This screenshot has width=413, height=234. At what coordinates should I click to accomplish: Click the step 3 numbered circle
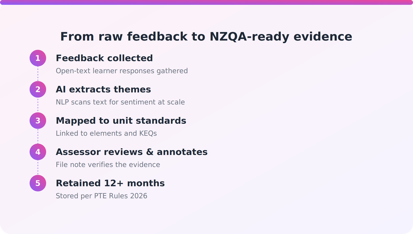(x=38, y=121)
